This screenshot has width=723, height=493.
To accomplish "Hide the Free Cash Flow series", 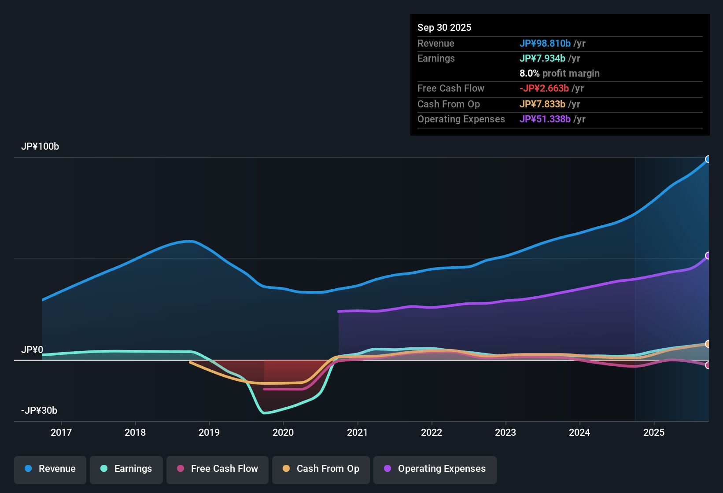I will (x=217, y=469).
